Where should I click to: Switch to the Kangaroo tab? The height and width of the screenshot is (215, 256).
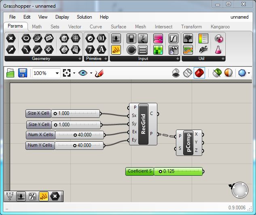coord(220,27)
